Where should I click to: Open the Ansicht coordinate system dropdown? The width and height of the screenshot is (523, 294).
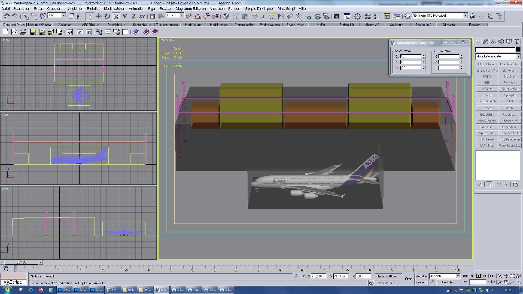click(182, 15)
